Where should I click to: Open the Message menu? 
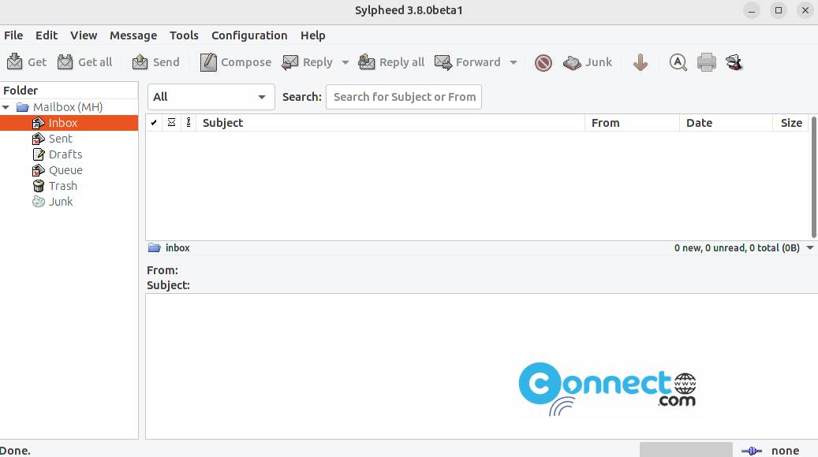pos(133,35)
